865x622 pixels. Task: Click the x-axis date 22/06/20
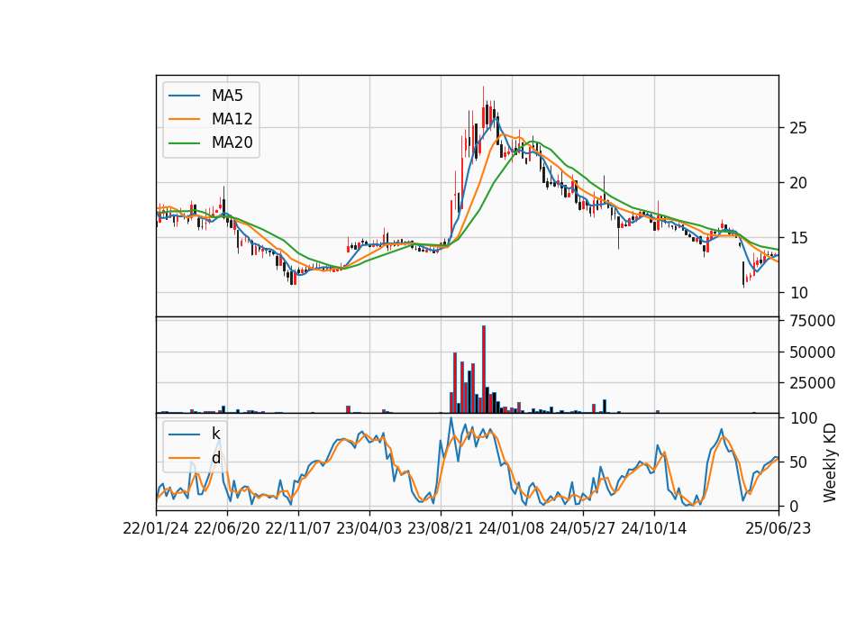227,528
